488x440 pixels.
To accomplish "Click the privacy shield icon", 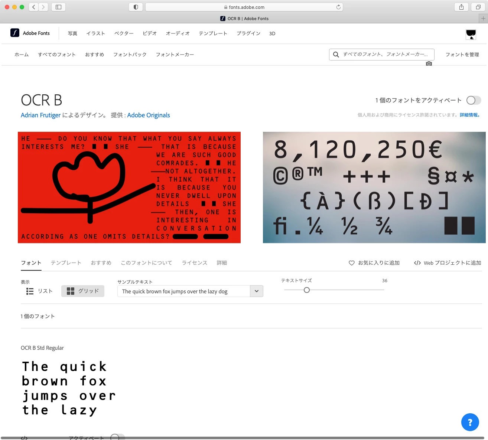I will [x=136, y=7].
